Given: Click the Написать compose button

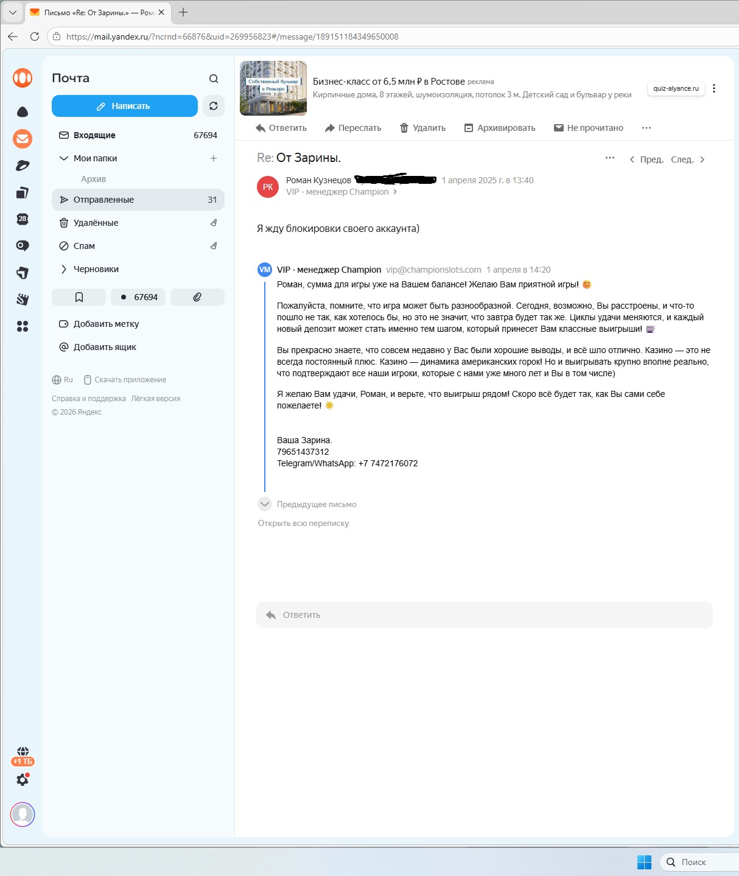Looking at the screenshot, I should [125, 106].
